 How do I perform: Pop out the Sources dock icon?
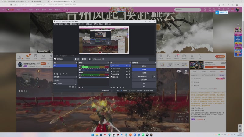pos(130,63)
